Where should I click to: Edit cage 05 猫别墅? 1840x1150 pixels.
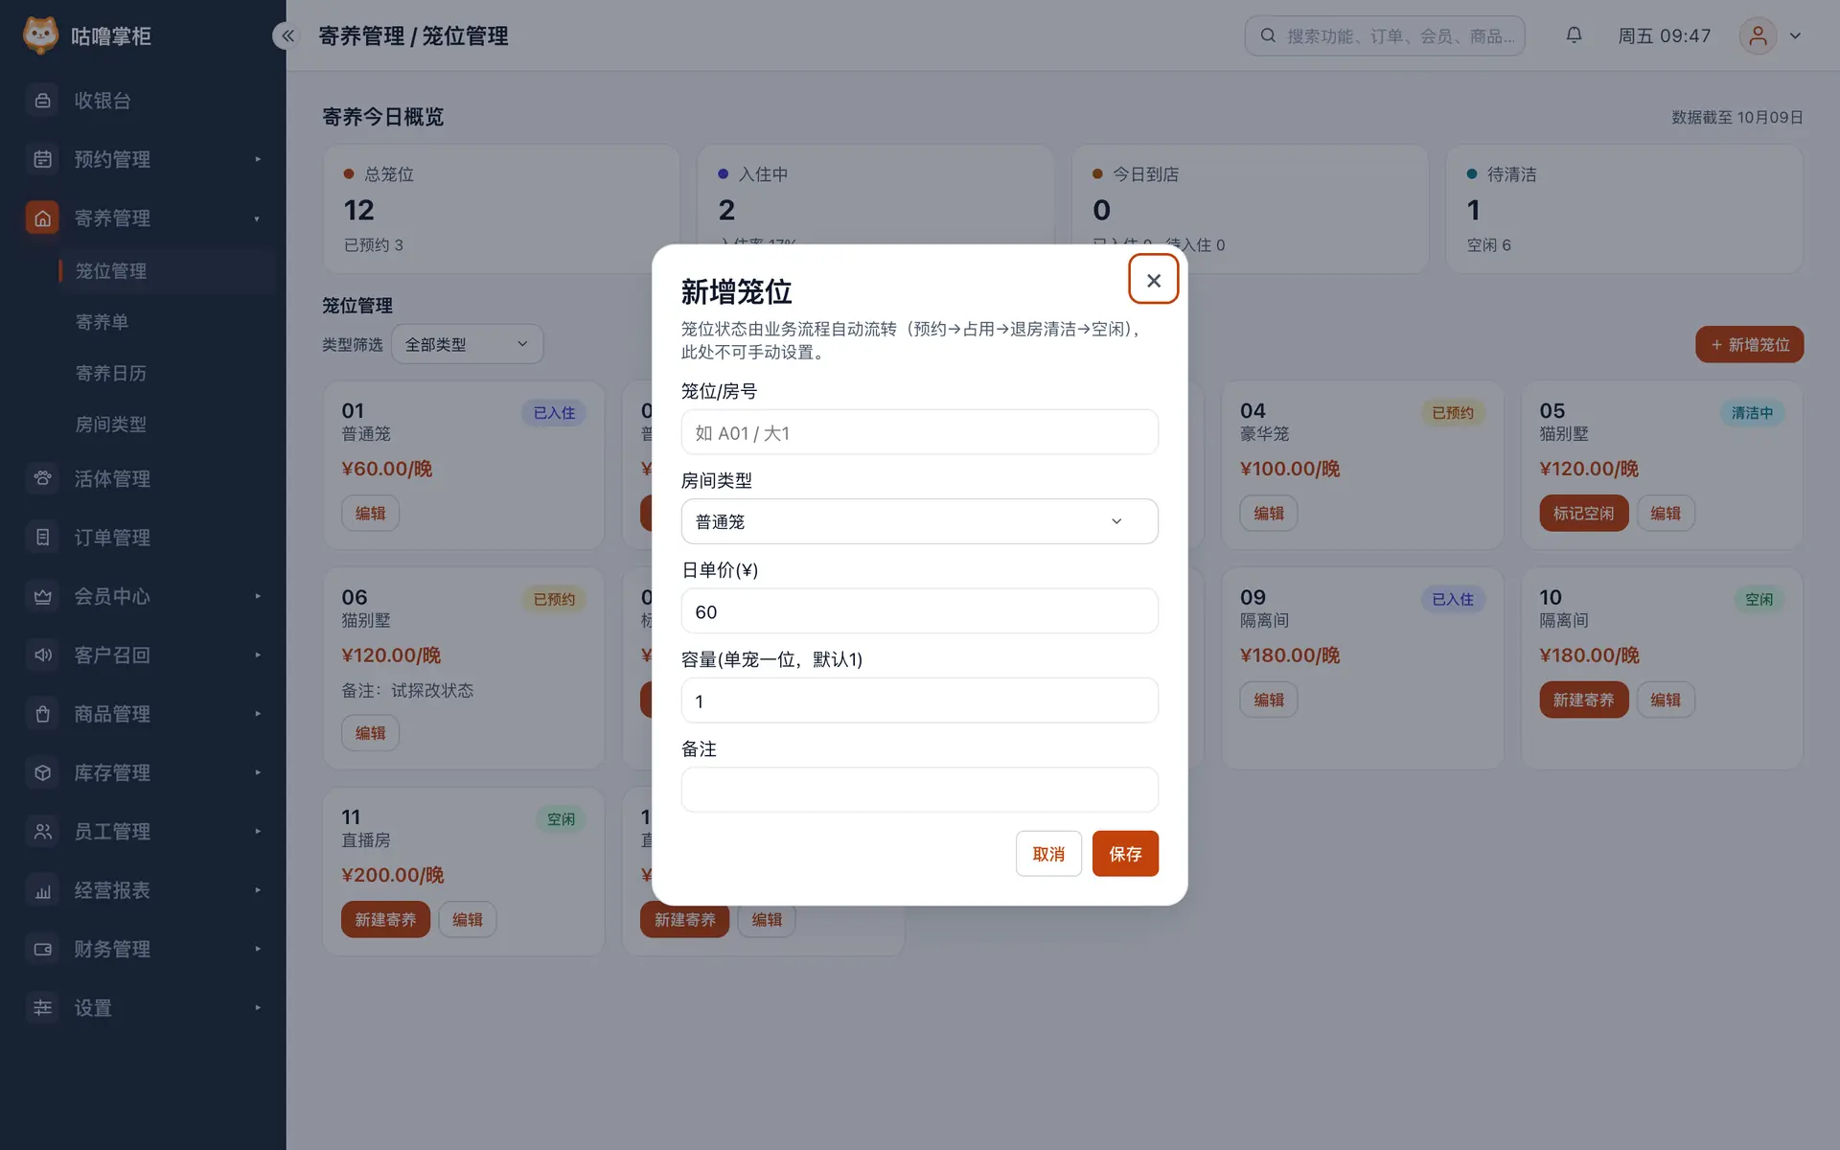click(1665, 513)
